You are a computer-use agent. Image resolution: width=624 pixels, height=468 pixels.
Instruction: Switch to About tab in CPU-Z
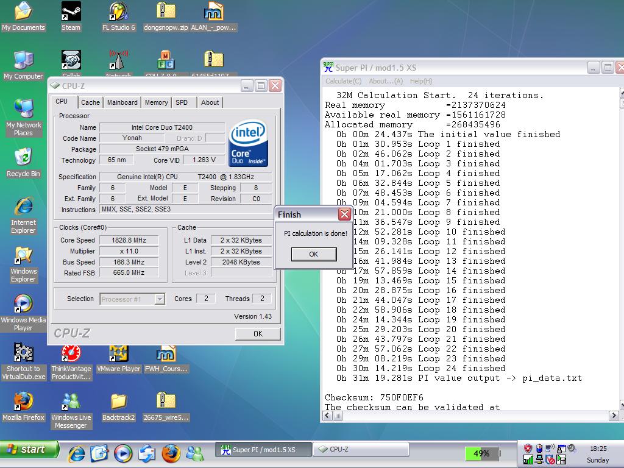pos(210,102)
